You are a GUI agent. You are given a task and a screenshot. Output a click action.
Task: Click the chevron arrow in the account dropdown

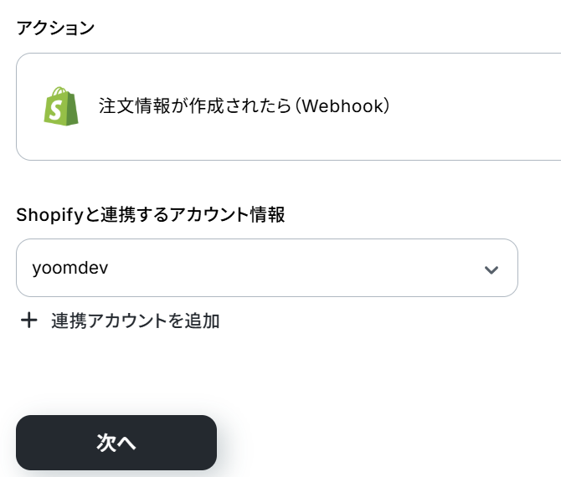point(492,269)
